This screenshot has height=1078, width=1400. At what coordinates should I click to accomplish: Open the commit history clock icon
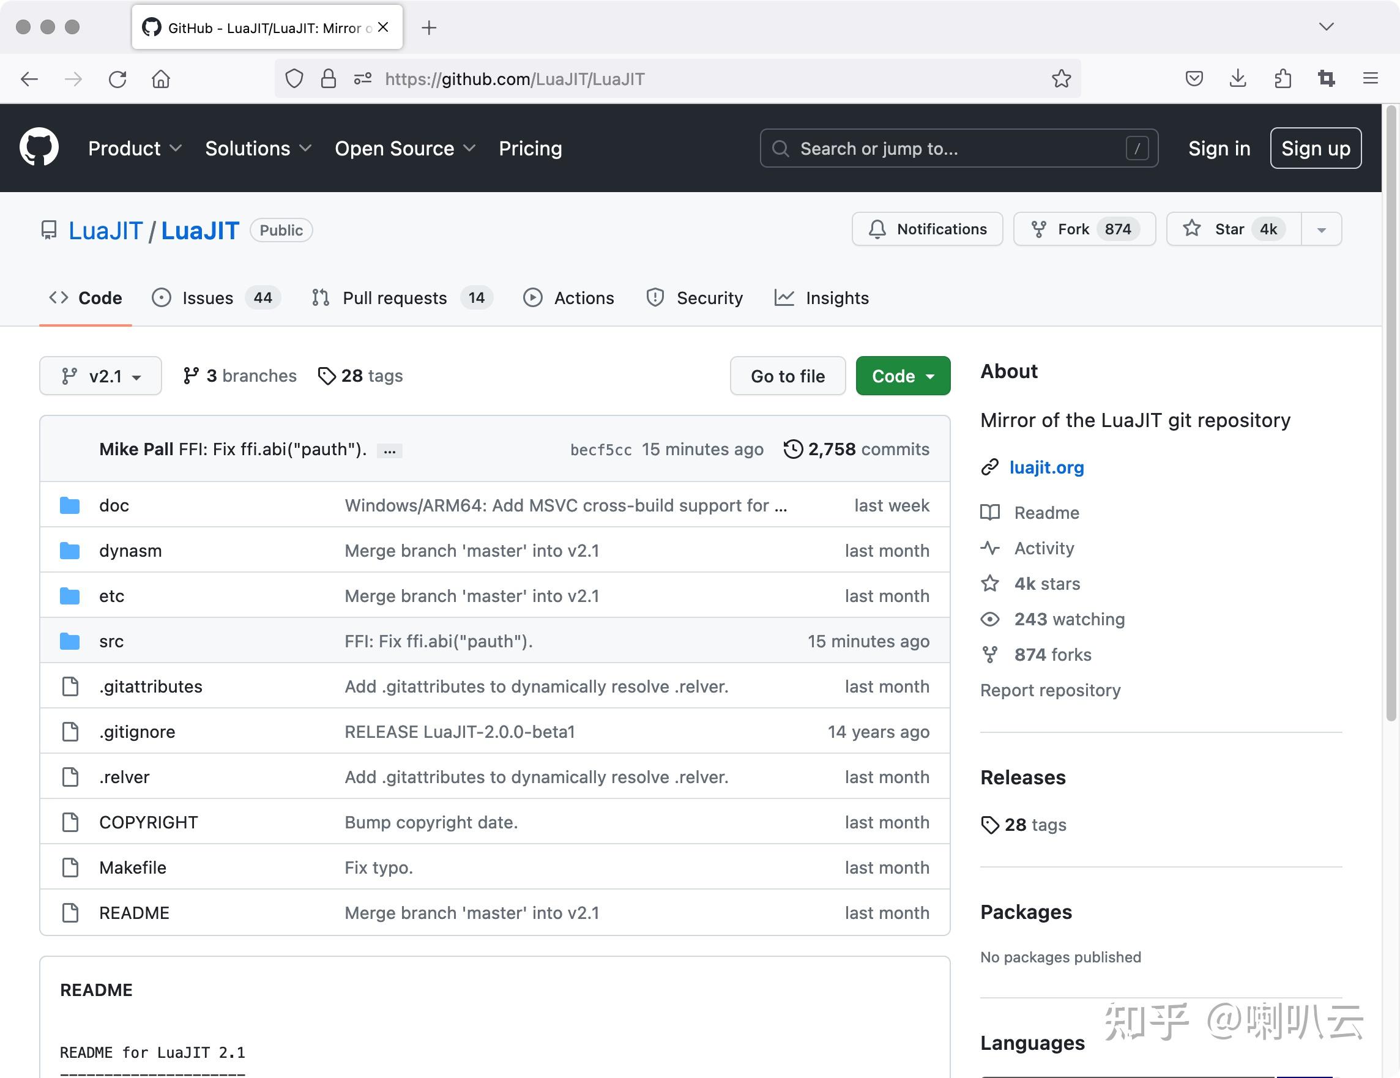coord(793,449)
